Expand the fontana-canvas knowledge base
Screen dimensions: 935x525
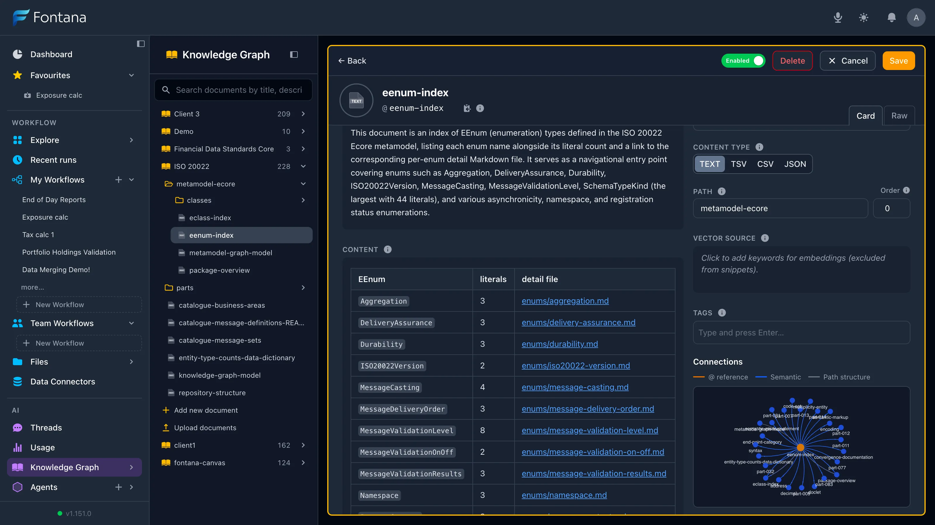click(304, 463)
